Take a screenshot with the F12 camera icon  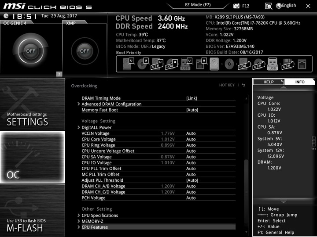pyautogui.click(x=236, y=6)
